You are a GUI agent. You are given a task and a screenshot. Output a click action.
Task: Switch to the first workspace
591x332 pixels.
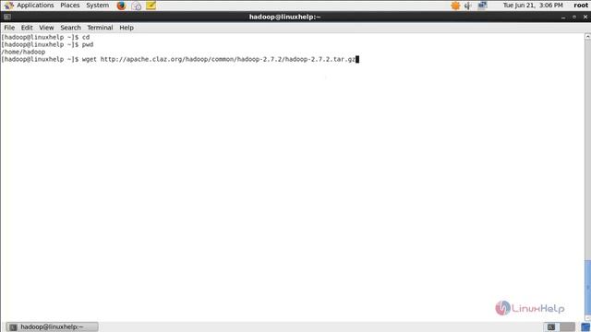pos(551,327)
